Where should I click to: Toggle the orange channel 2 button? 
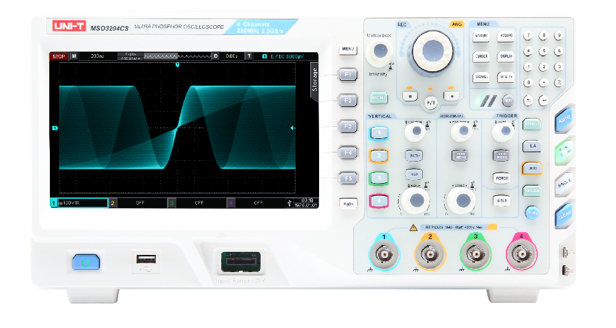(x=379, y=155)
